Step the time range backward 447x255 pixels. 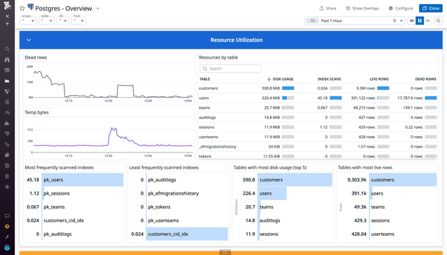[411, 21]
